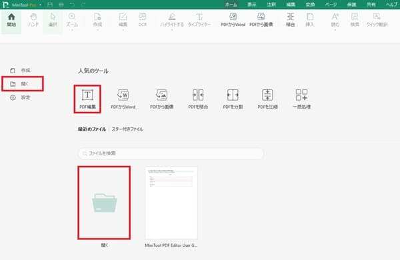Image resolution: width=400 pixels, height=260 pixels.
Task: Expand the arrow under ハイライトする
Action: click(x=172, y=30)
